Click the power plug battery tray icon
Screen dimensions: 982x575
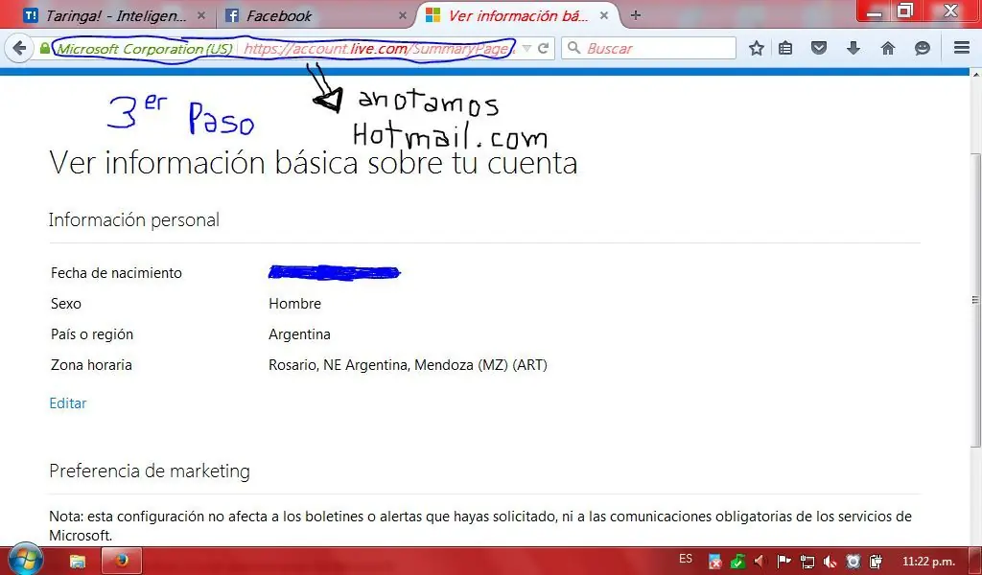click(x=877, y=562)
